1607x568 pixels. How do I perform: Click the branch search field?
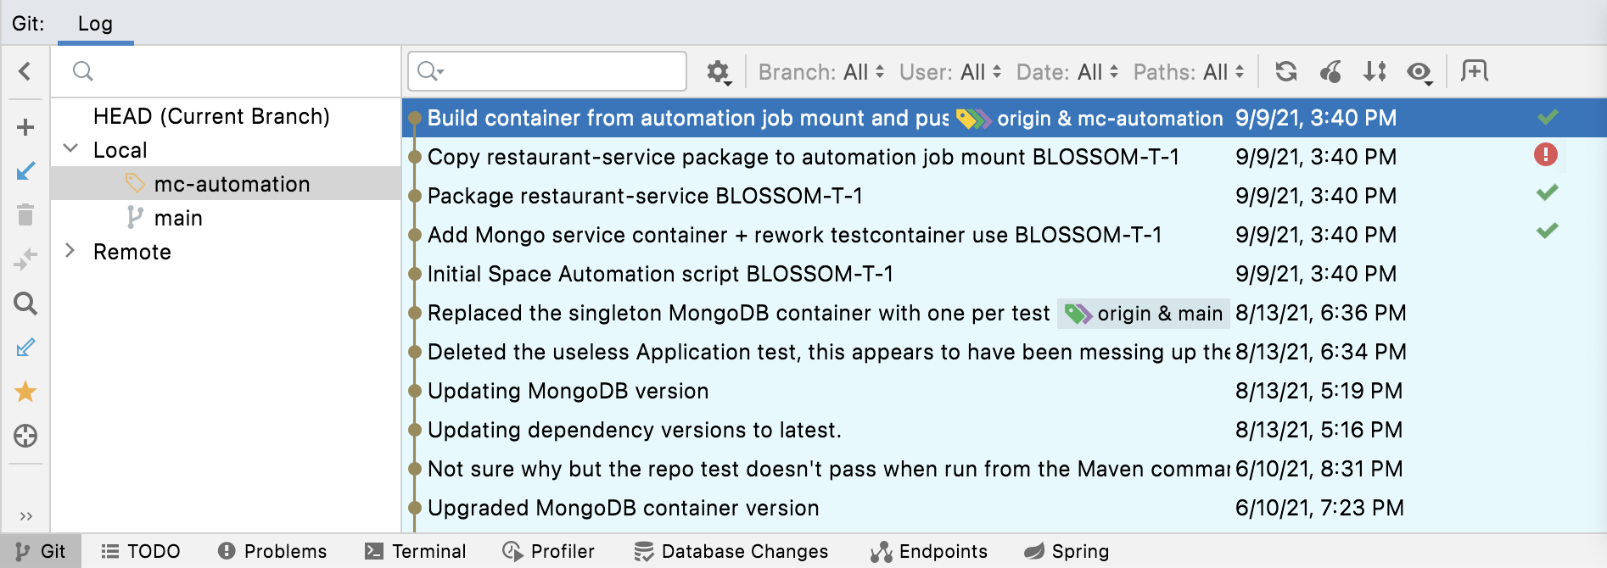[x=226, y=71]
